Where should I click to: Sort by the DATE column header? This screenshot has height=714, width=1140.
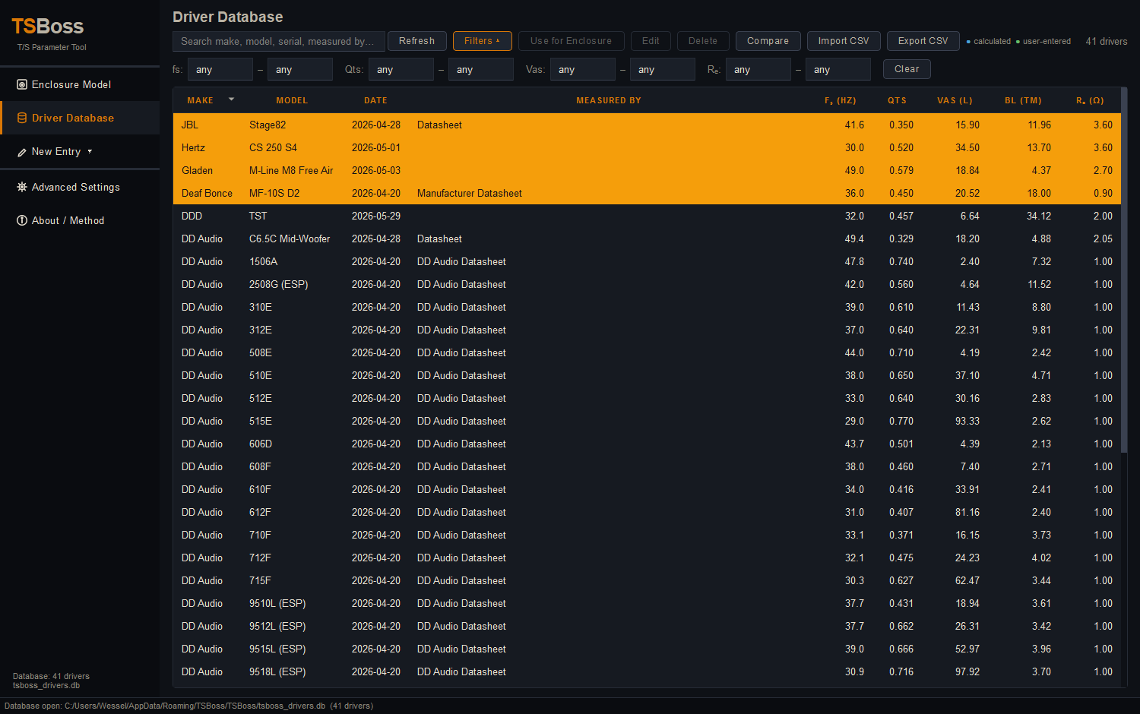(x=375, y=100)
